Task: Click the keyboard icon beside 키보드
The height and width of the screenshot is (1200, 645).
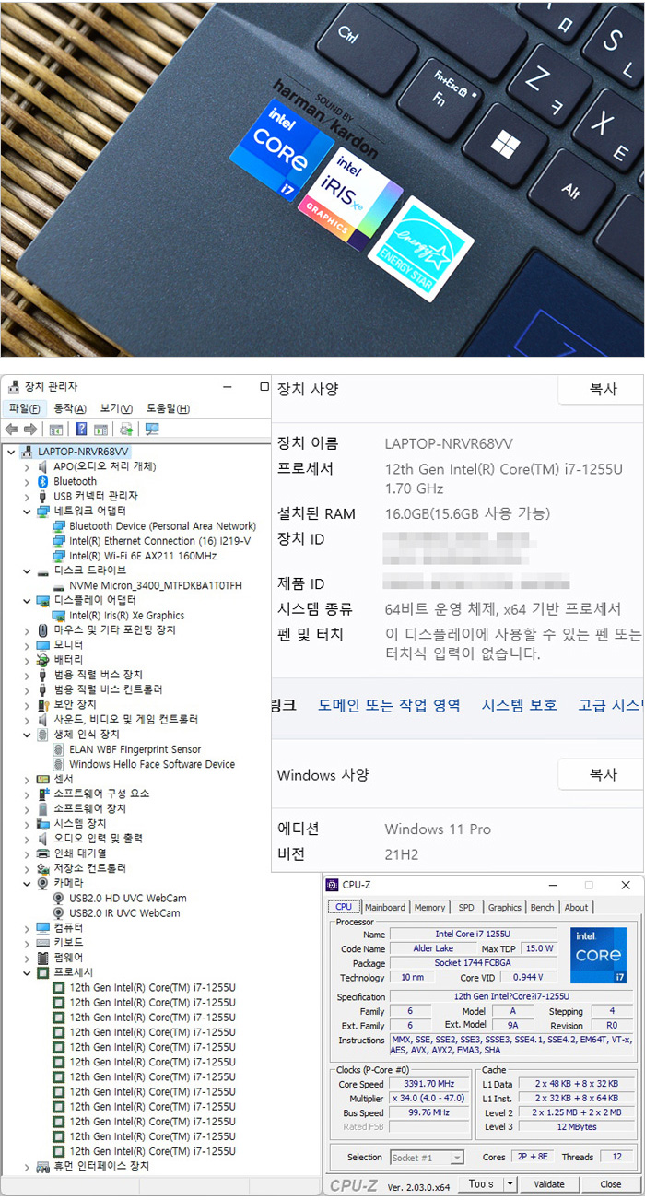Action: tap(42, 943)
